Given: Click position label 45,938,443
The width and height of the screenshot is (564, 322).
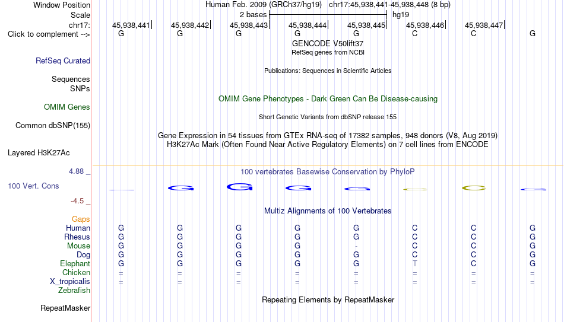Looking at the screenshot, I should [x=249, y=25].
